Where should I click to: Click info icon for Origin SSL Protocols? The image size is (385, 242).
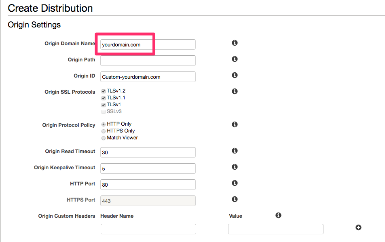coord(235,91)
